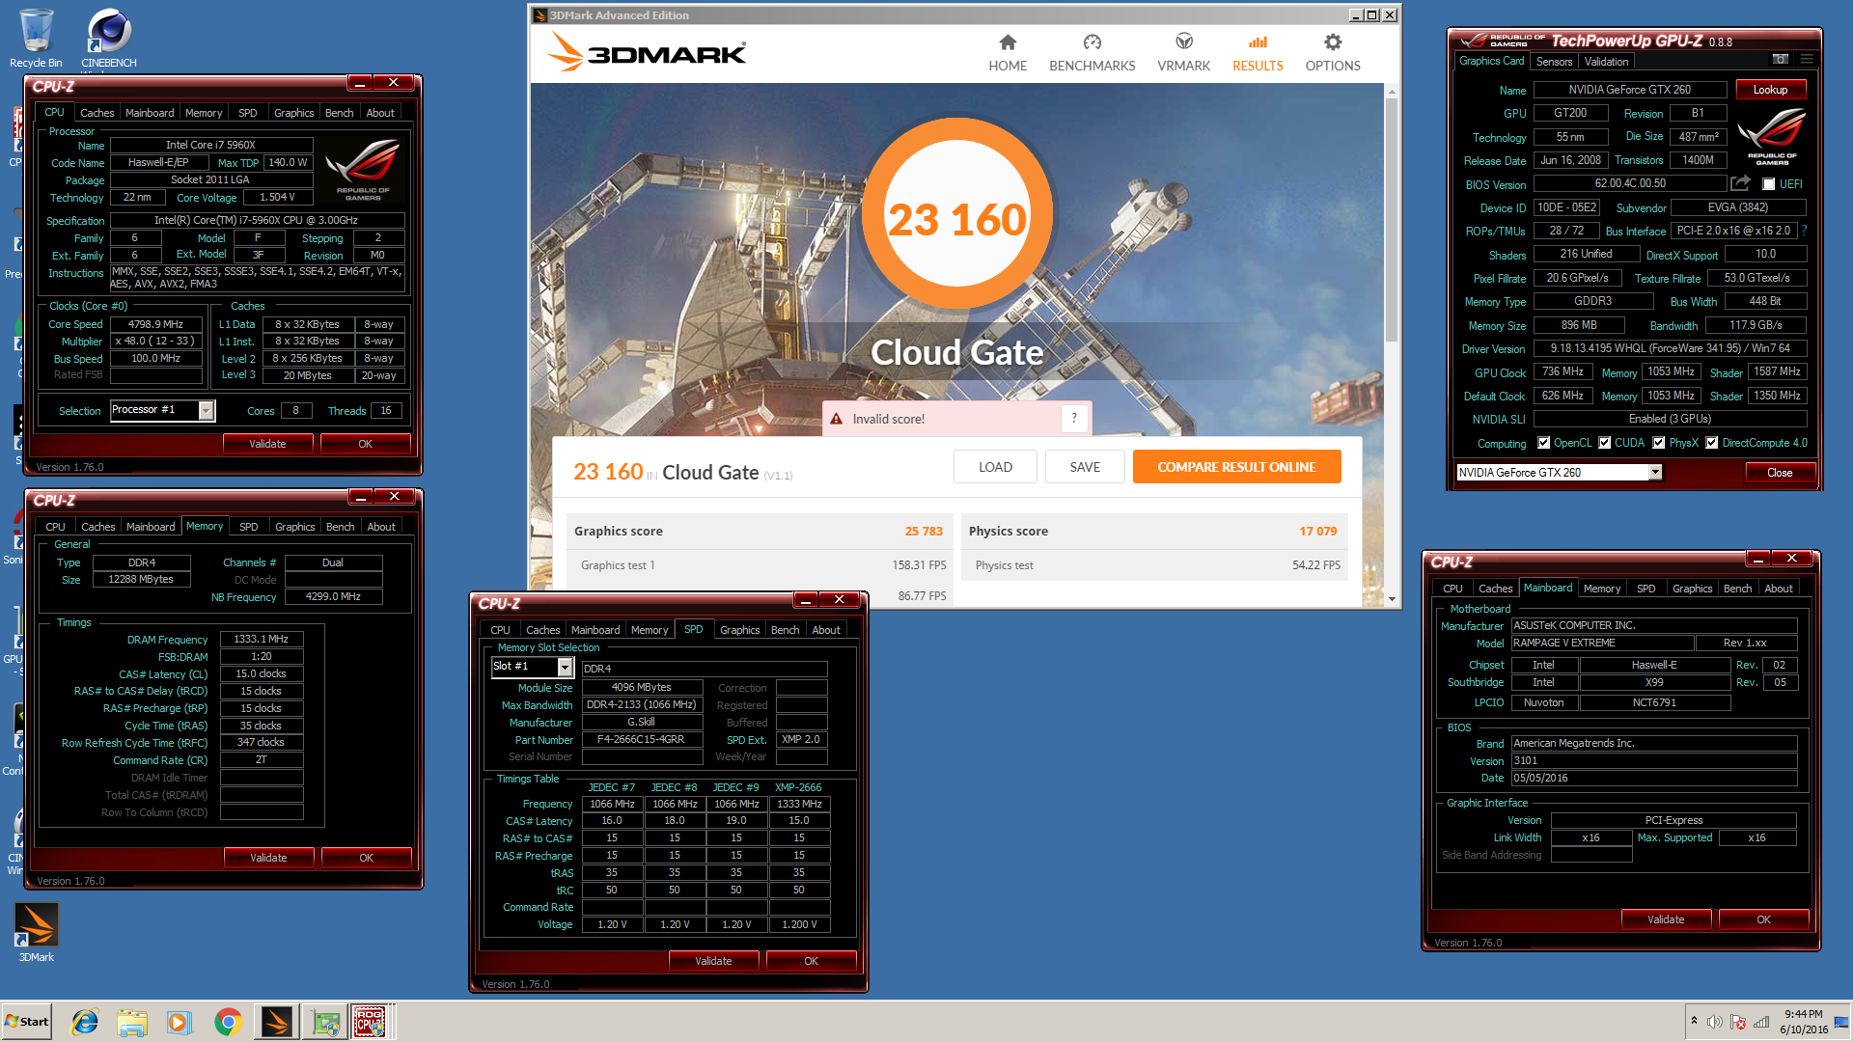Click the DRAM Frequency 1333.1 MHz field
This screenshot has height=1042, width=1853.
point(261,640)
